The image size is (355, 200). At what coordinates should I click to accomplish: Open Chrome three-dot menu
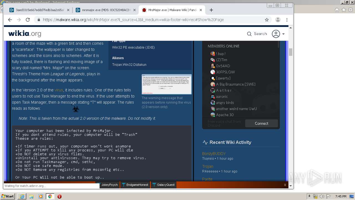(x=287, y=20)
